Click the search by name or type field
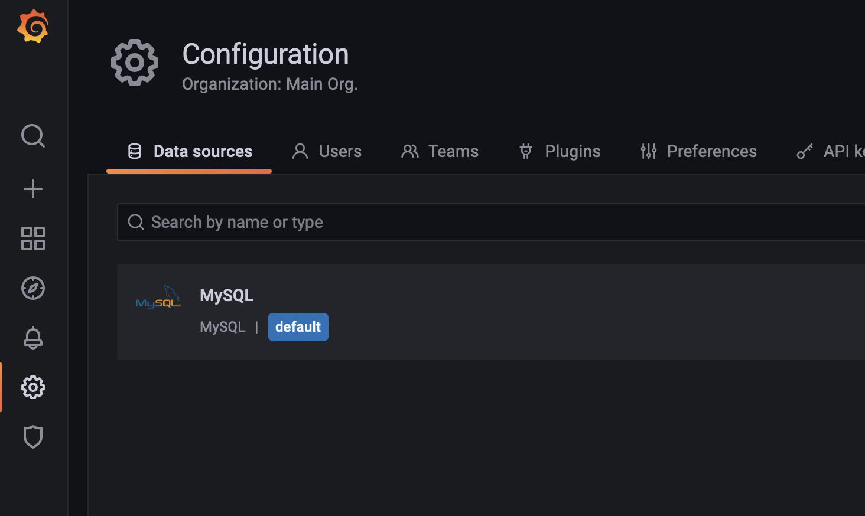The image size is (865, 516). pos(355,222)
